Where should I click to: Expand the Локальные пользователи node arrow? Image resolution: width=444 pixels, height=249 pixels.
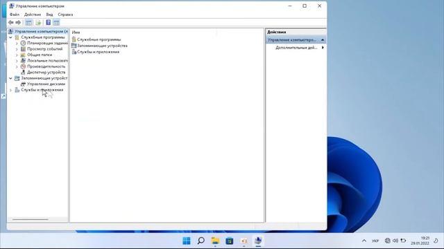pos(17,61)
